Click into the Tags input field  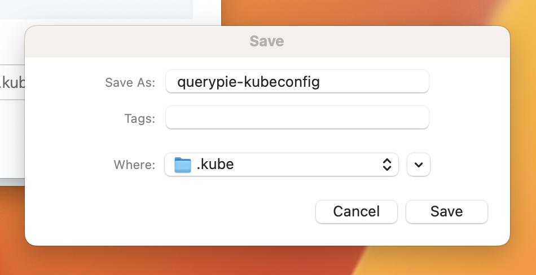[297, 118]
